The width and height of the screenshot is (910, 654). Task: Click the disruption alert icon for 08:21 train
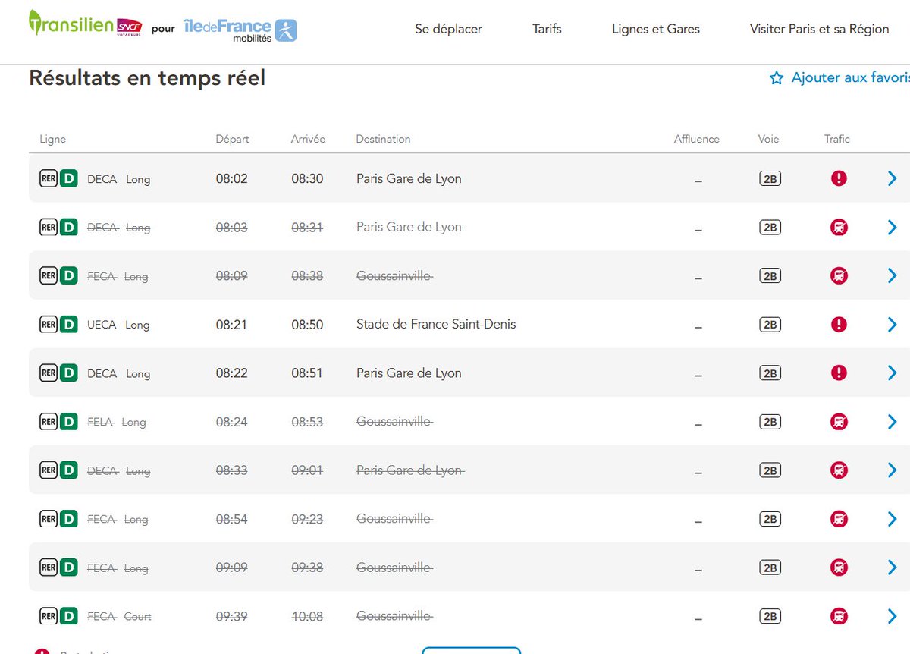839,325
